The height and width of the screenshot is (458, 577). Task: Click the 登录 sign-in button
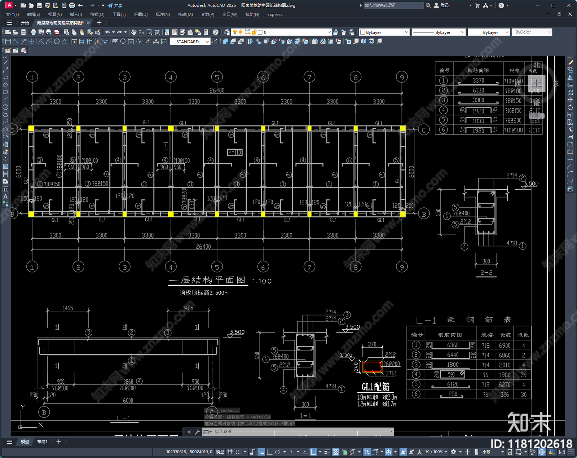[x=442, y=5]
